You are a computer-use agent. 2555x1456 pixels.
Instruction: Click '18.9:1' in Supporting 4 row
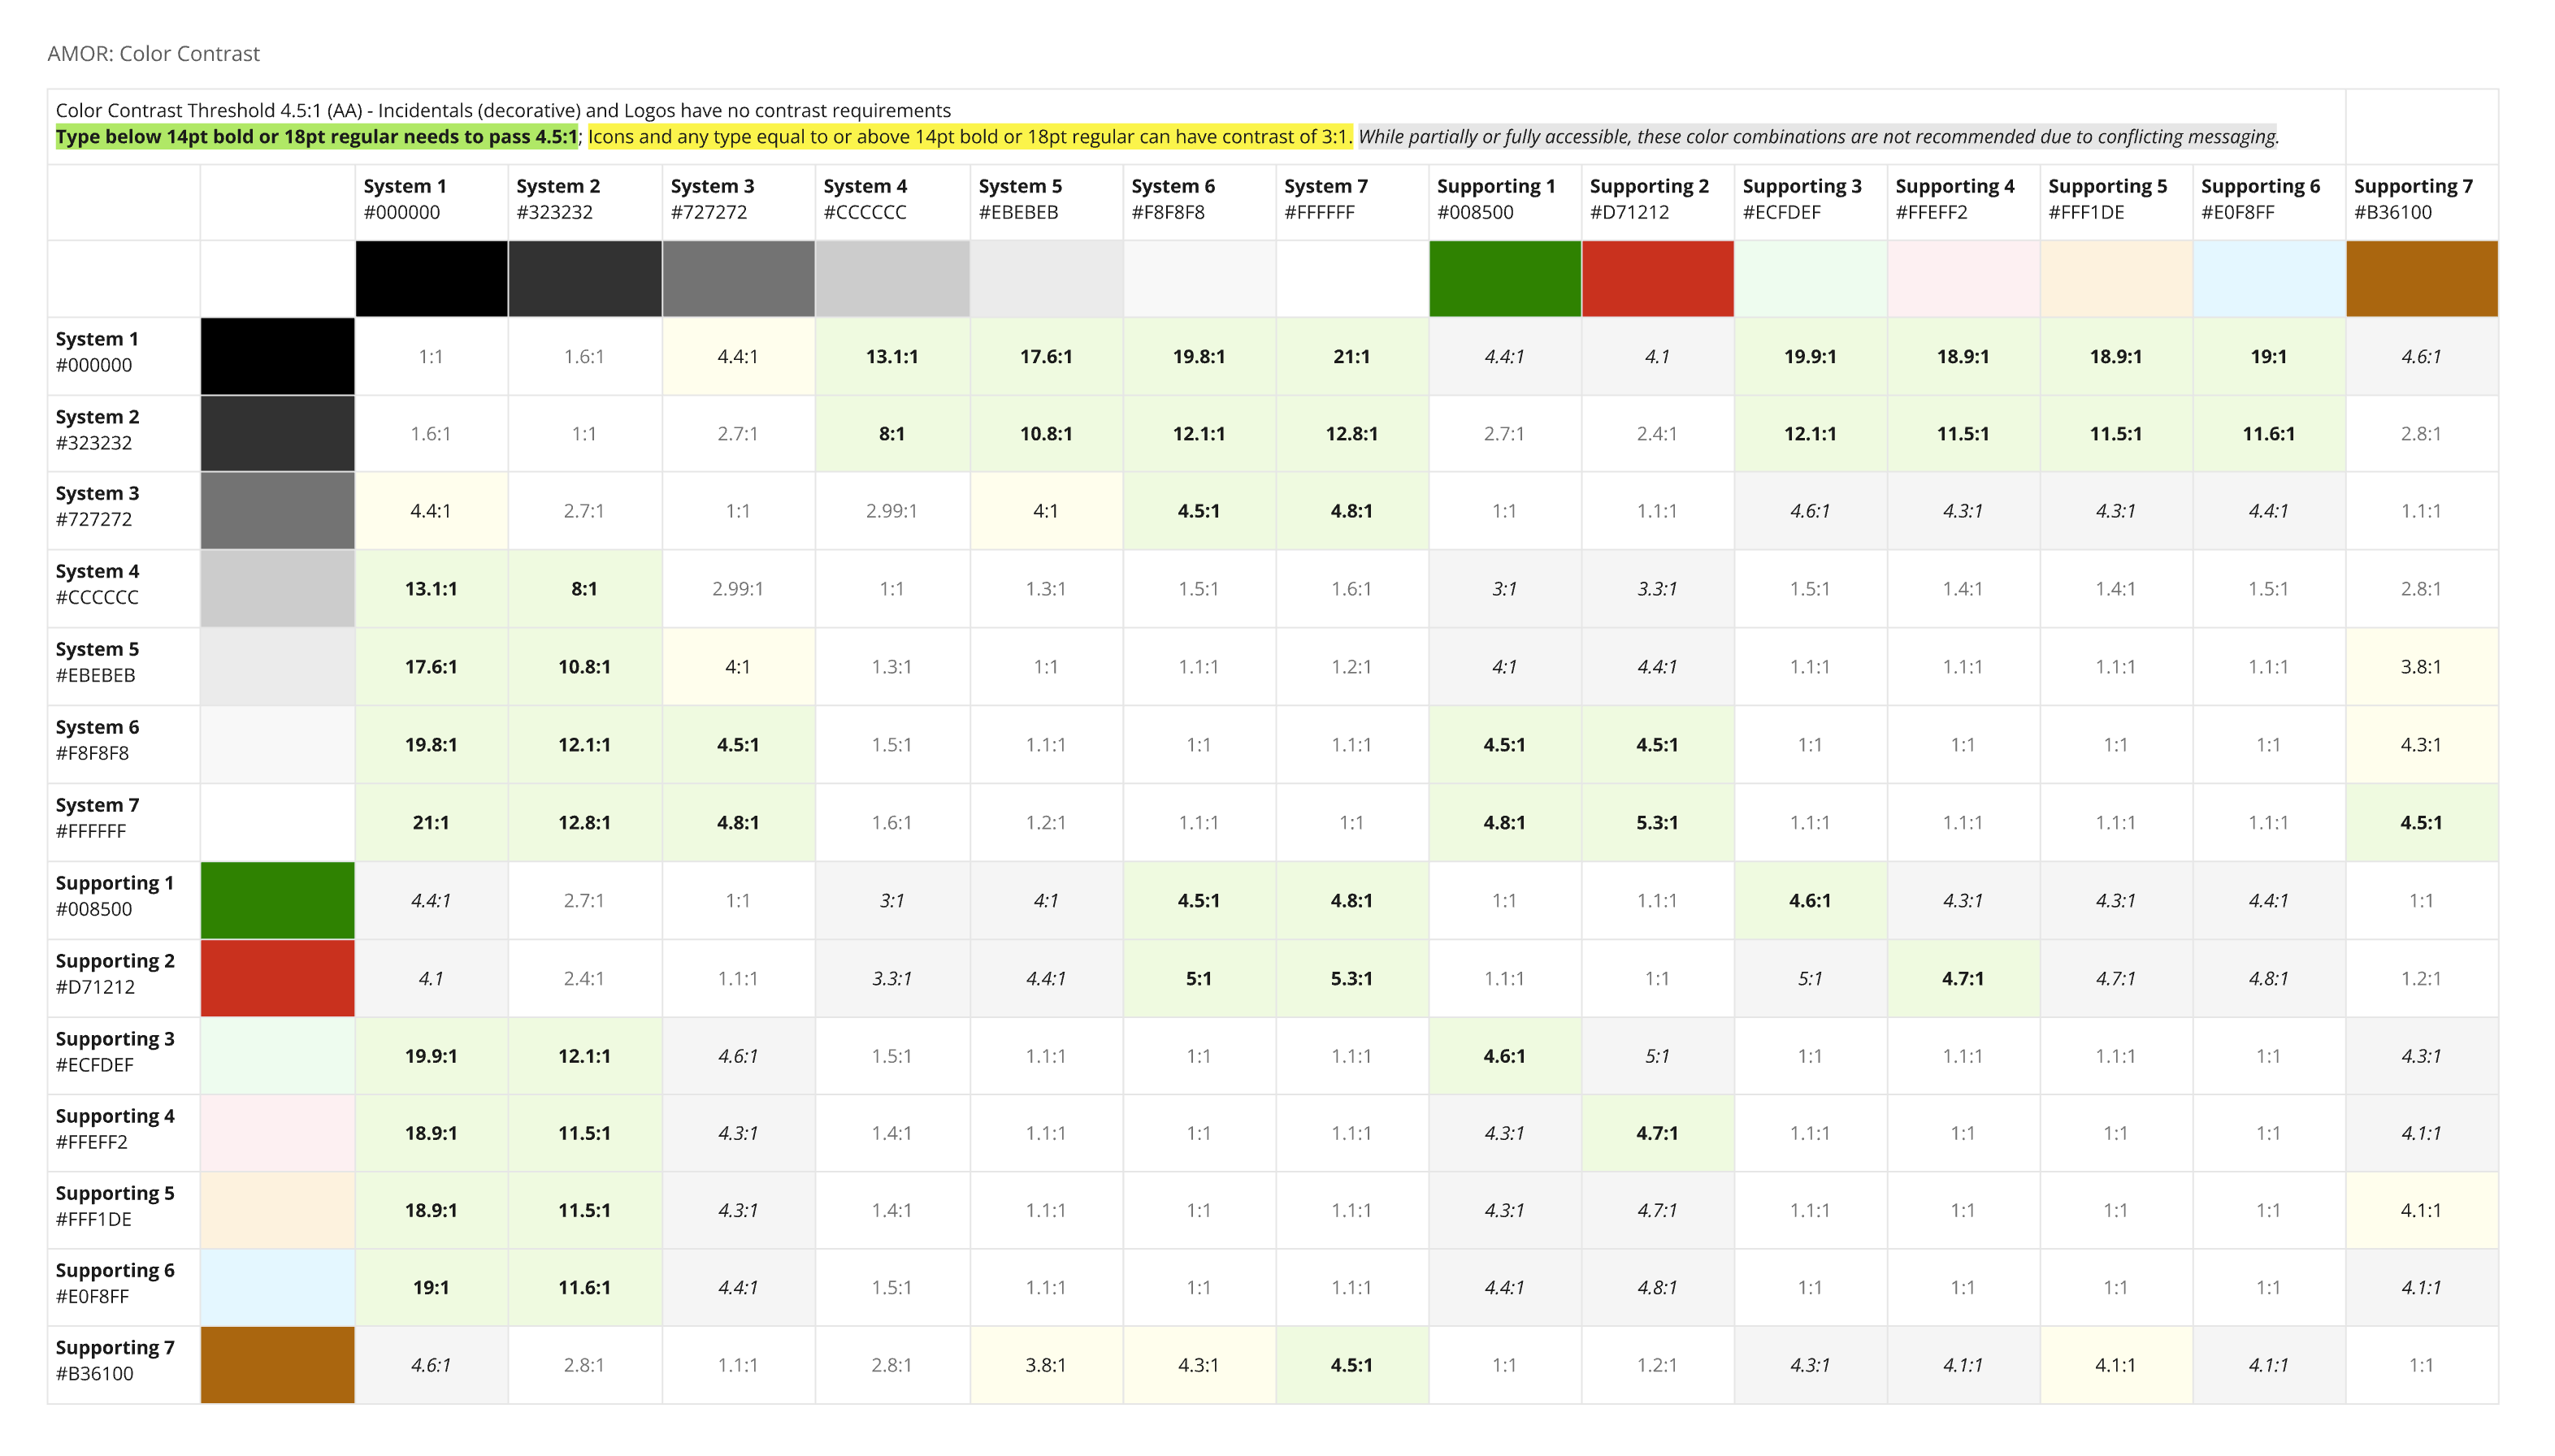431,1133
